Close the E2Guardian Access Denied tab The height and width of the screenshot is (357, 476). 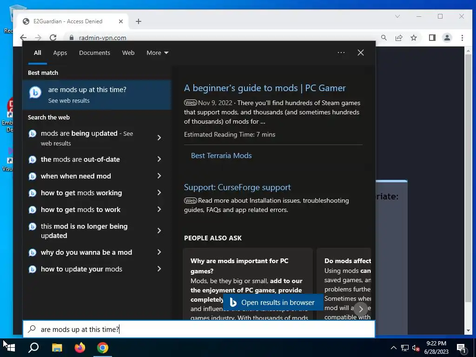pos(121,21)
